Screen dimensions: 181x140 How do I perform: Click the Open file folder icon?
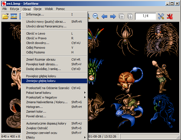5,16
